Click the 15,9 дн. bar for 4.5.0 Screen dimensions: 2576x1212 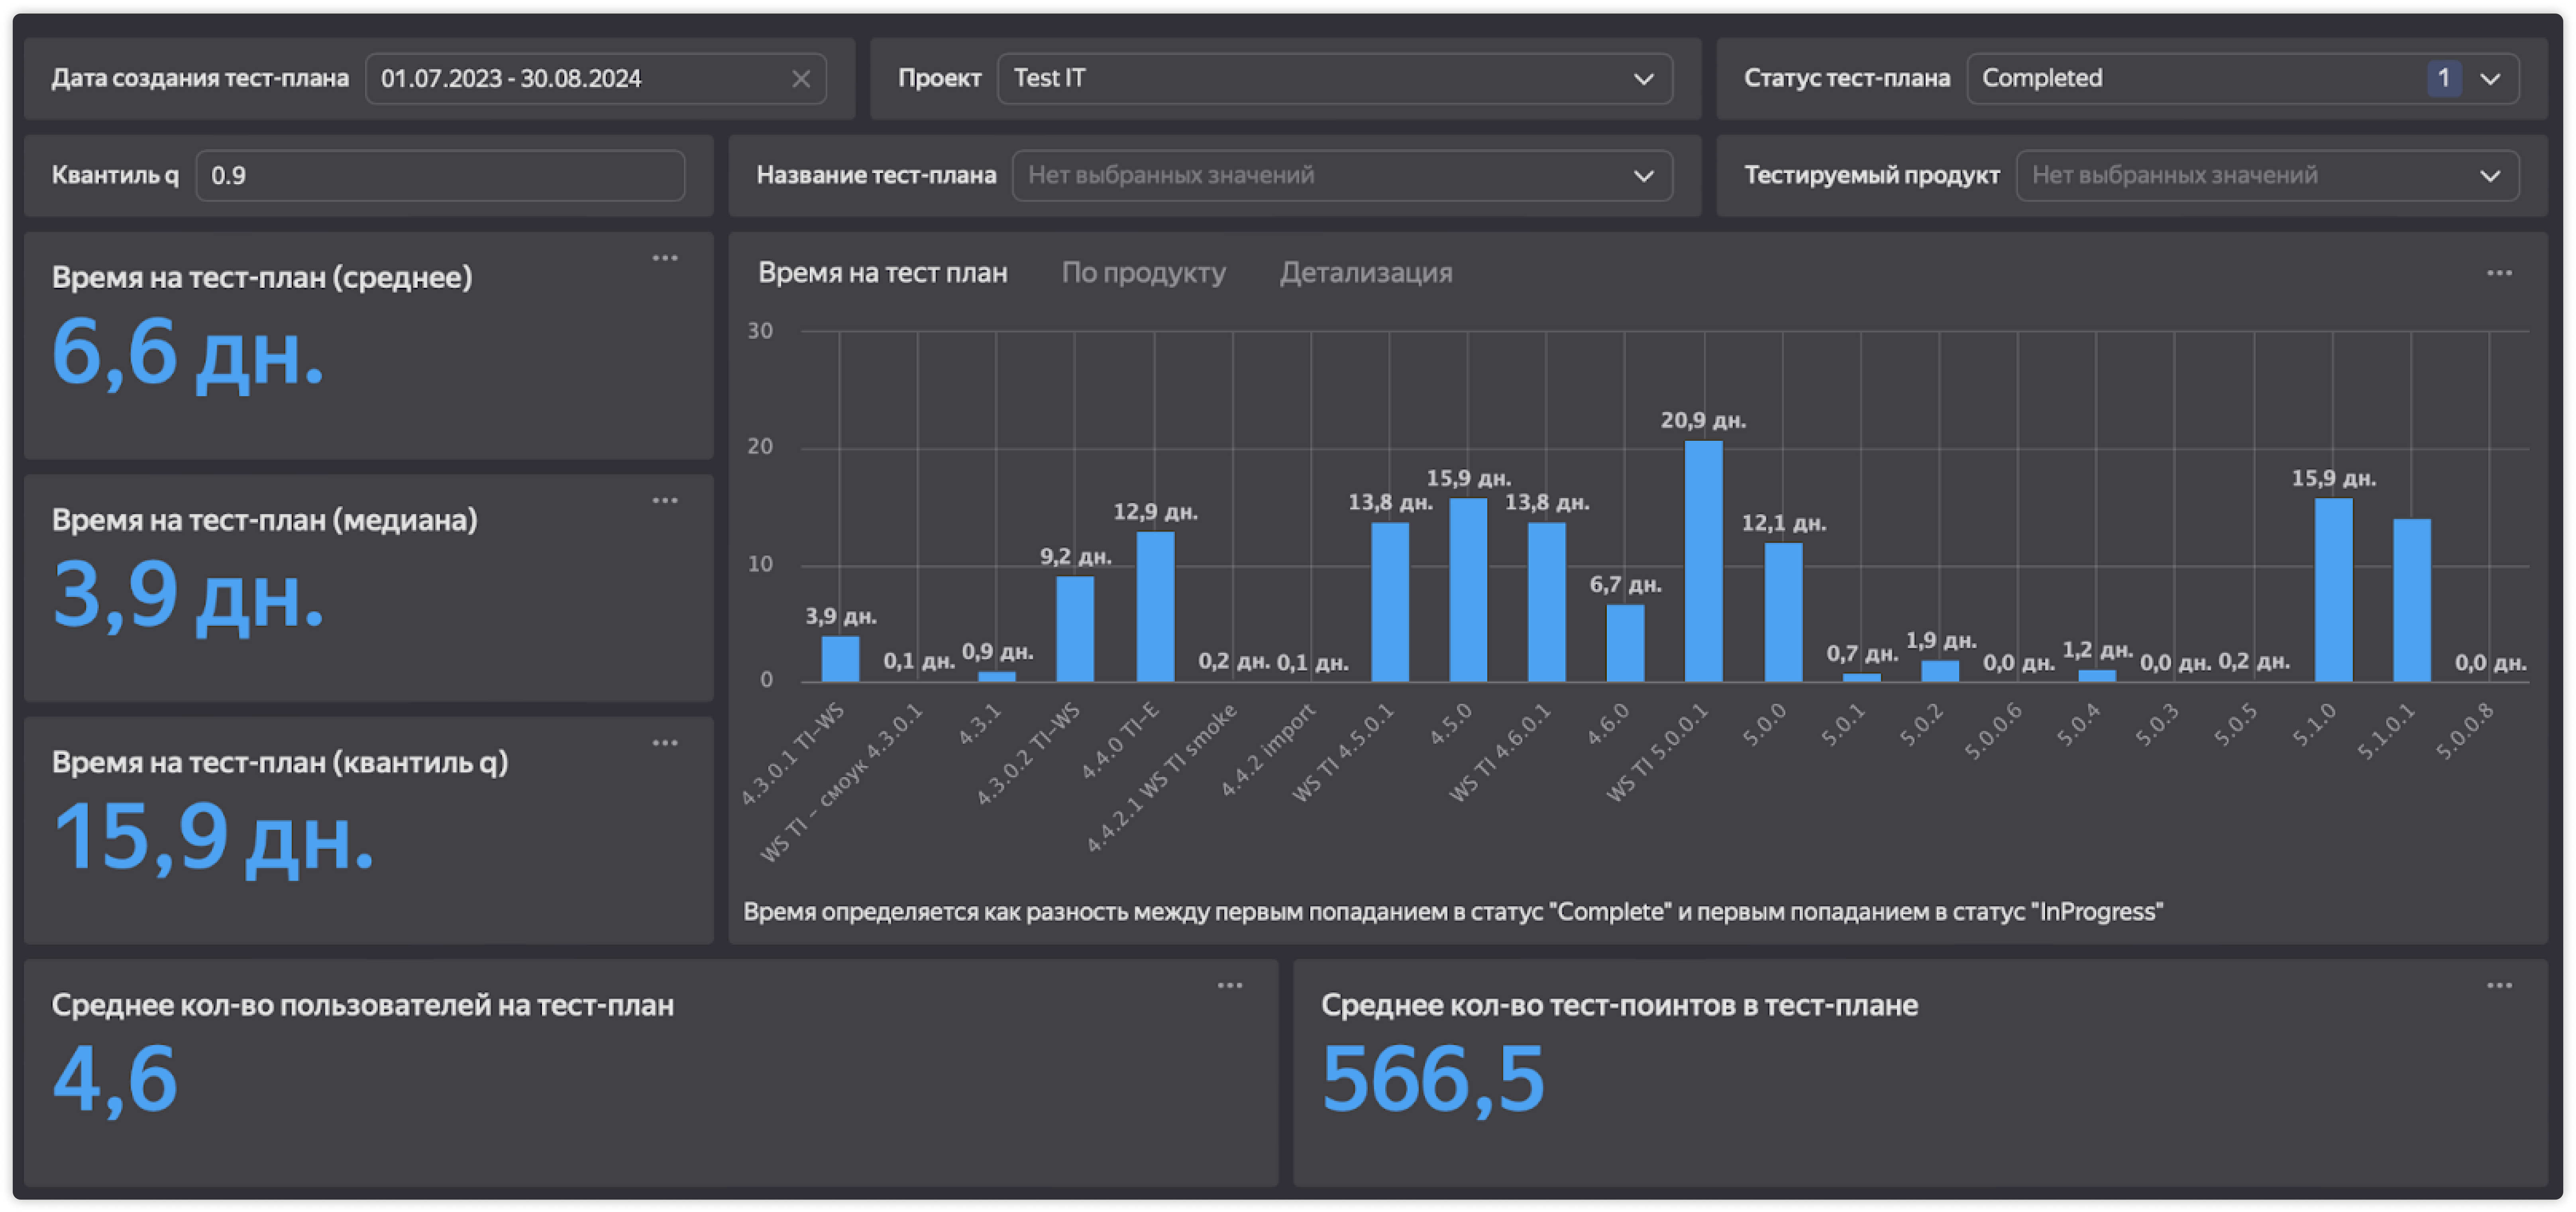point(1468,590)
